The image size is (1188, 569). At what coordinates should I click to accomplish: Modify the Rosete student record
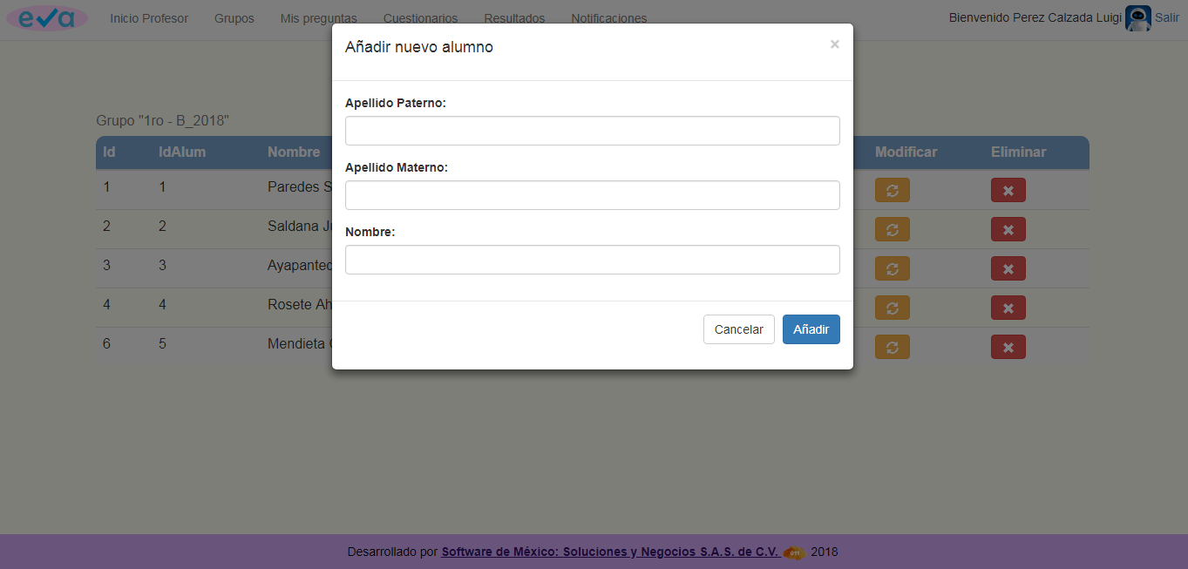tap(892, 307)
